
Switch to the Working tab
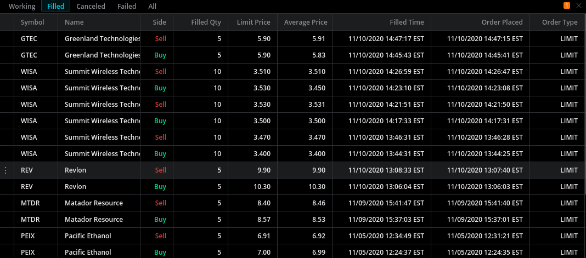22,7
